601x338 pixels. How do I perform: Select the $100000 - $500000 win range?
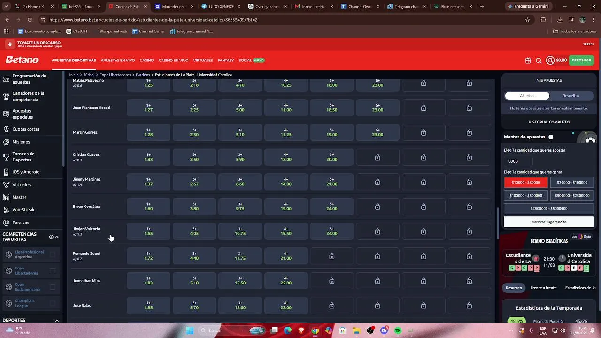[525, 195]
